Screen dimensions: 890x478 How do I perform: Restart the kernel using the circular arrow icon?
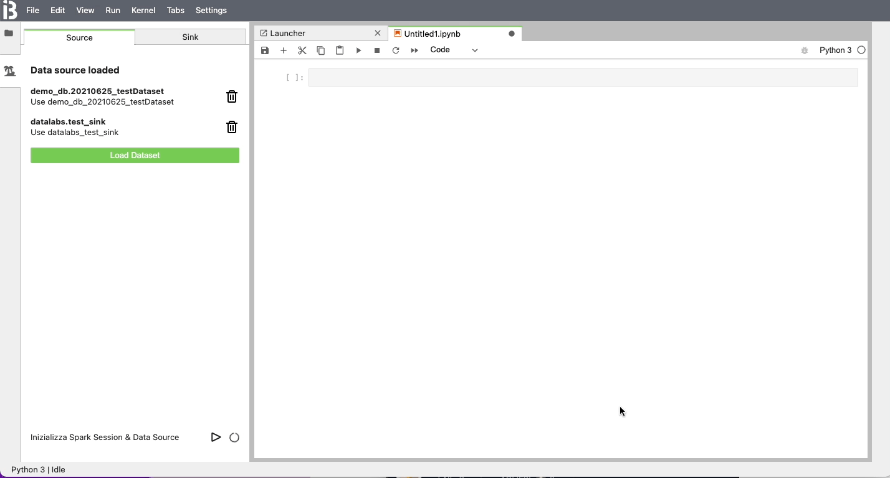tap(396, 50)
